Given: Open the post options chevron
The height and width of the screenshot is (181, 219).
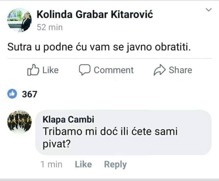Looking at the screenshot, I should pyautogui.click(x=208, y=10).
